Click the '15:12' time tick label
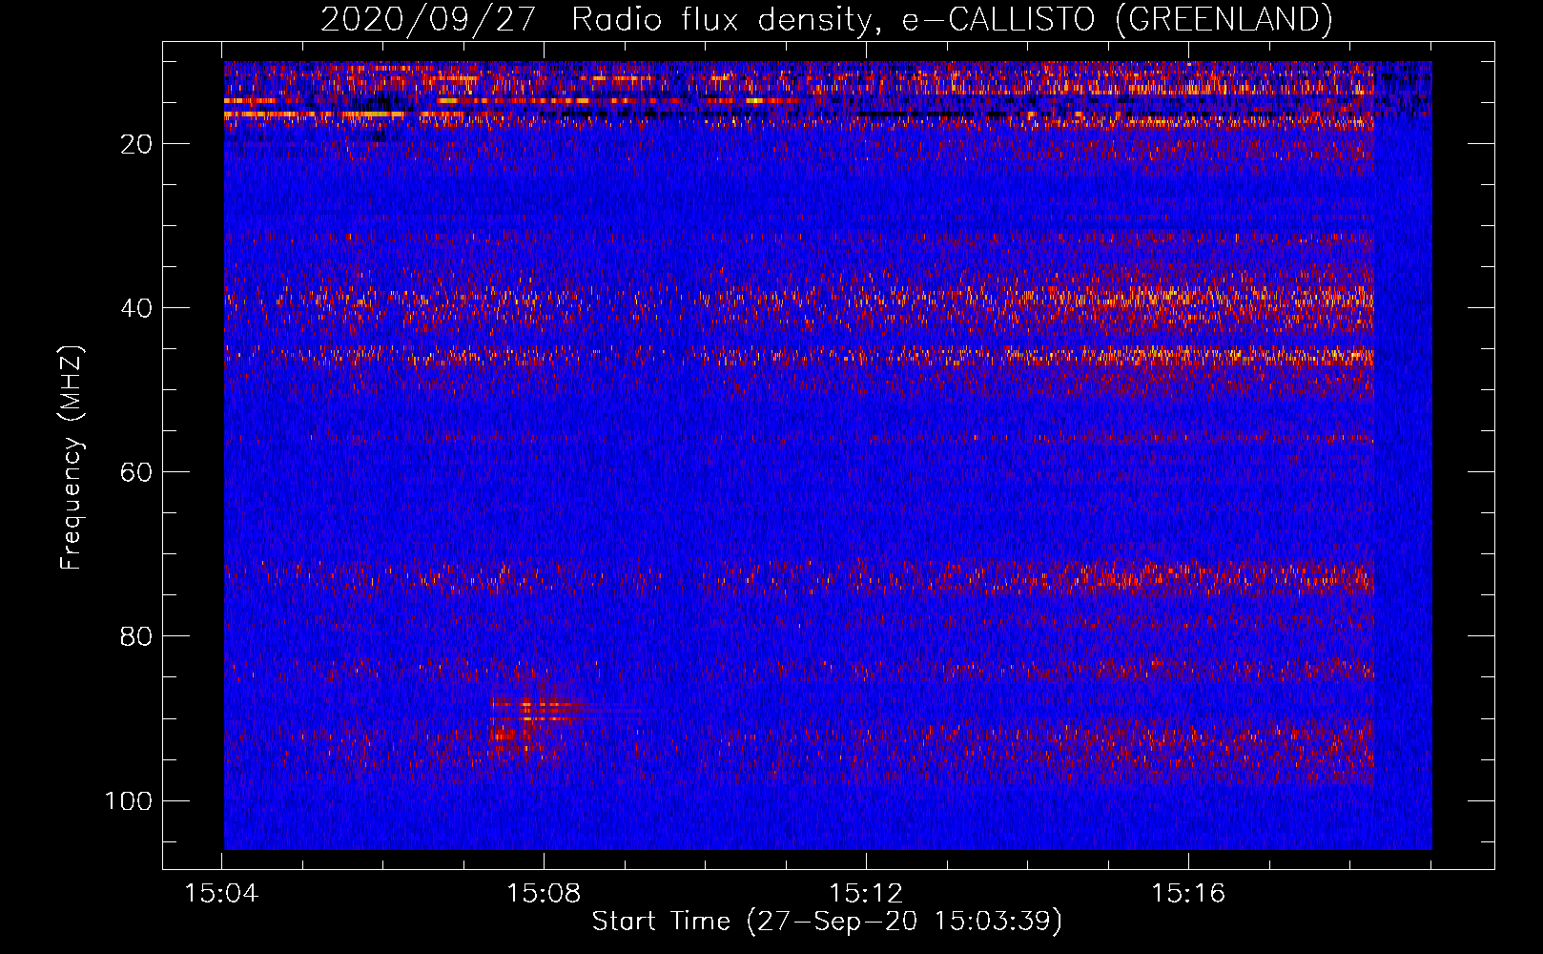The height and width of the screenshot is (954, 1543). click(866, 894)
